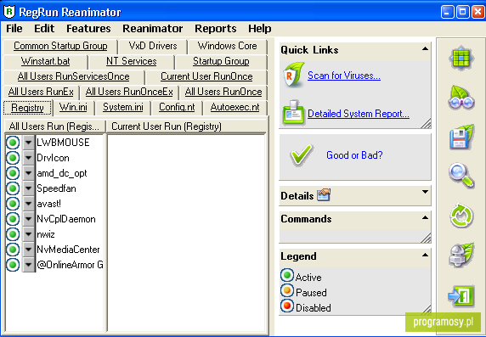This screenshot has width=486, height=337.
Task: Click RegRun shield icon in title bar
Action: click(9, 12)
